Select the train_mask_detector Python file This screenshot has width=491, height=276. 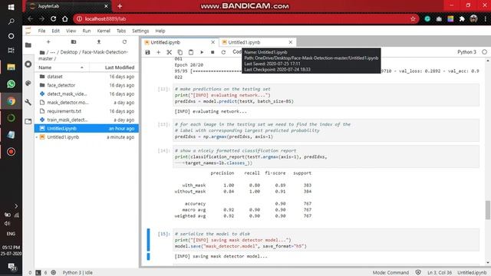click(x=87, y=120)
